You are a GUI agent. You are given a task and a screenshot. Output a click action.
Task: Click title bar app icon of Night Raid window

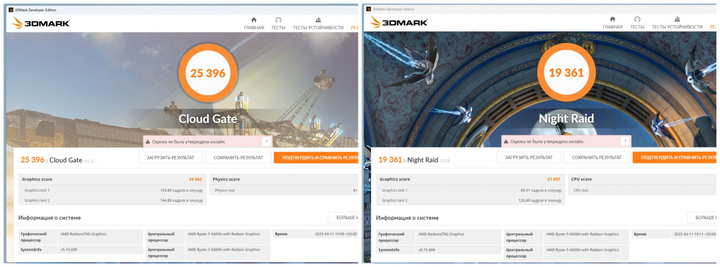[368, 9]
